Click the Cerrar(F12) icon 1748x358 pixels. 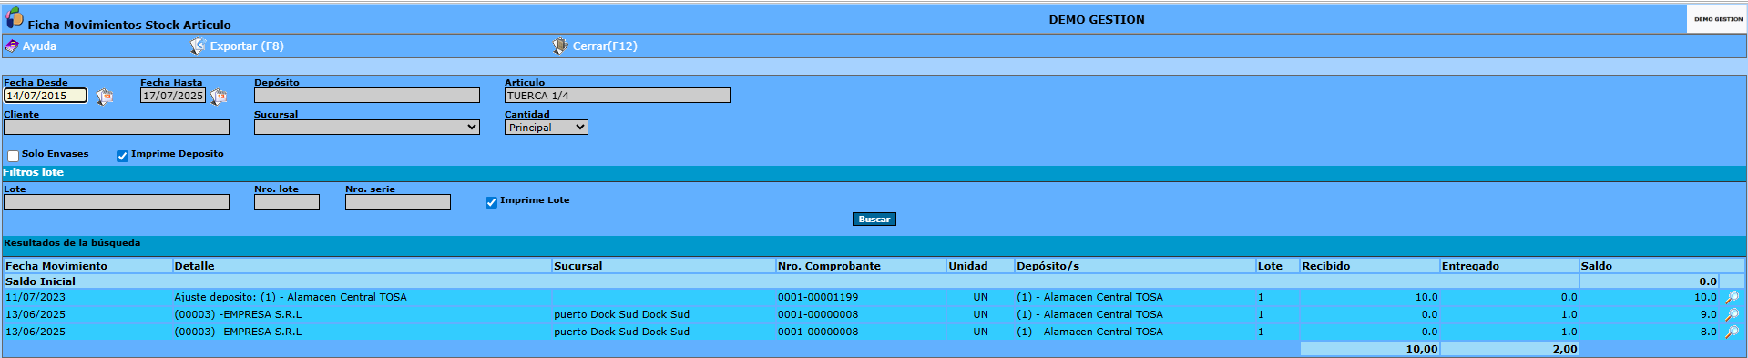560,46
